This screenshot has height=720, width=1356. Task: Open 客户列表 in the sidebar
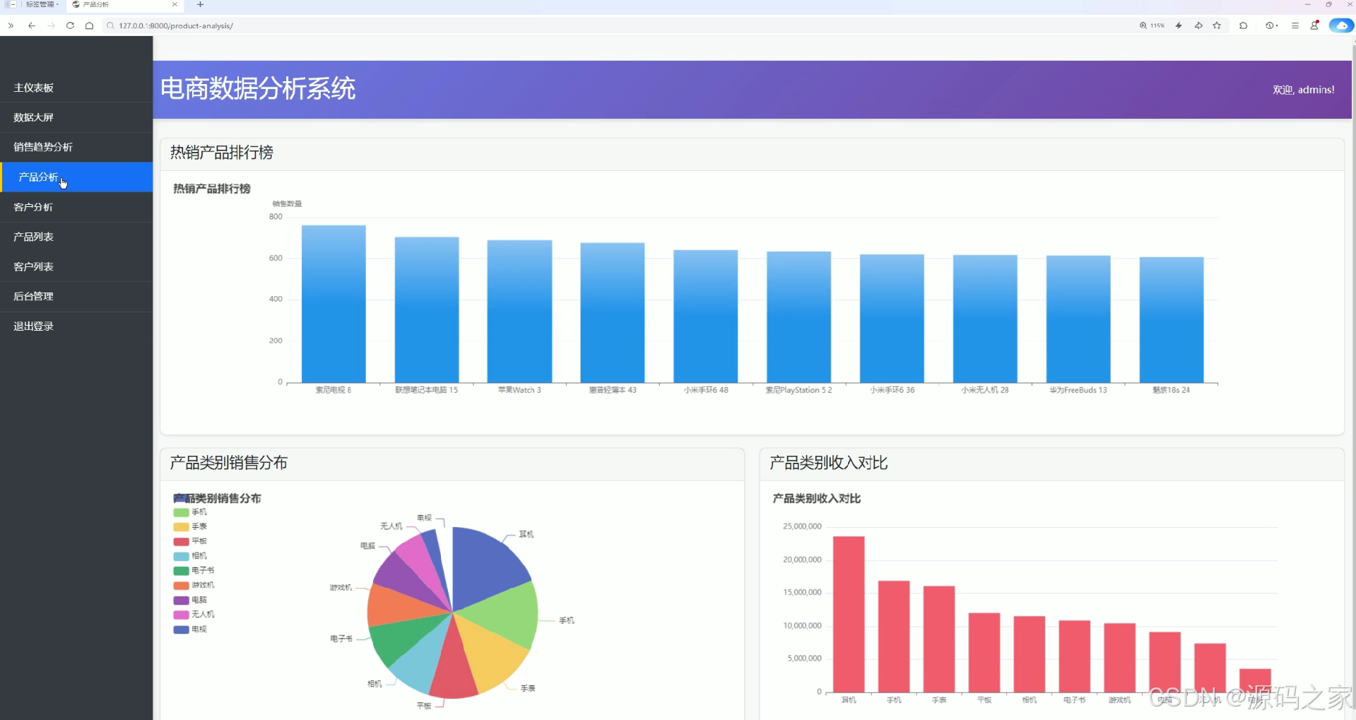point(76,266)
